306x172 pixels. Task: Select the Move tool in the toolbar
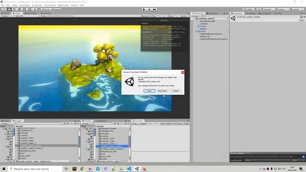coord(9,9)
